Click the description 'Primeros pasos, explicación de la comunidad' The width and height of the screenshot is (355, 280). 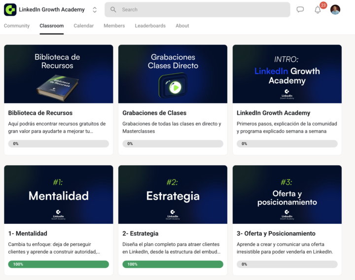coord(287,128)
